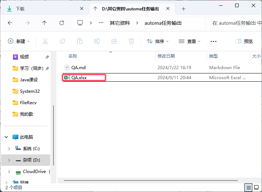Refresh the current folder

(62, 23)
